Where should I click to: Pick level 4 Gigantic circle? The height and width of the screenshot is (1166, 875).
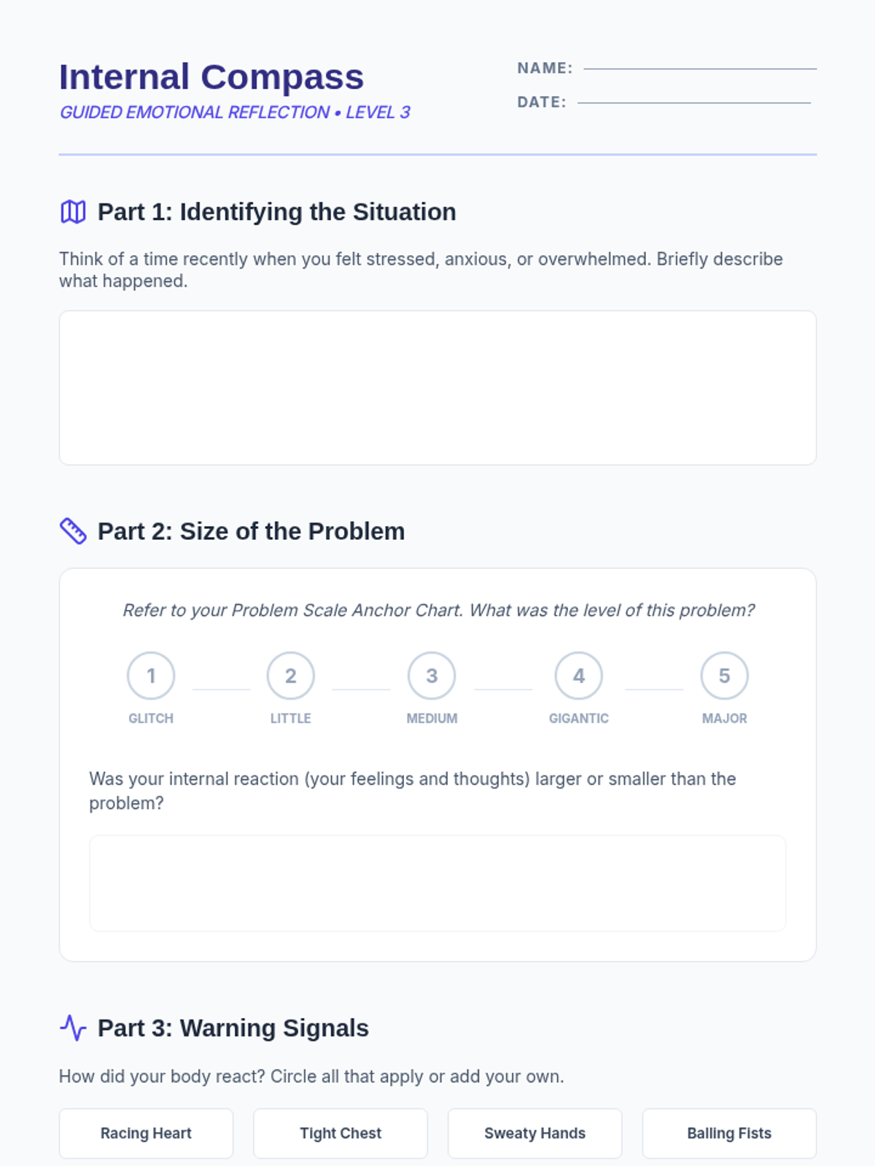(578, 676)
